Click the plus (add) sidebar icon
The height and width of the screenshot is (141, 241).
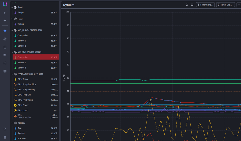pos(5,21)
